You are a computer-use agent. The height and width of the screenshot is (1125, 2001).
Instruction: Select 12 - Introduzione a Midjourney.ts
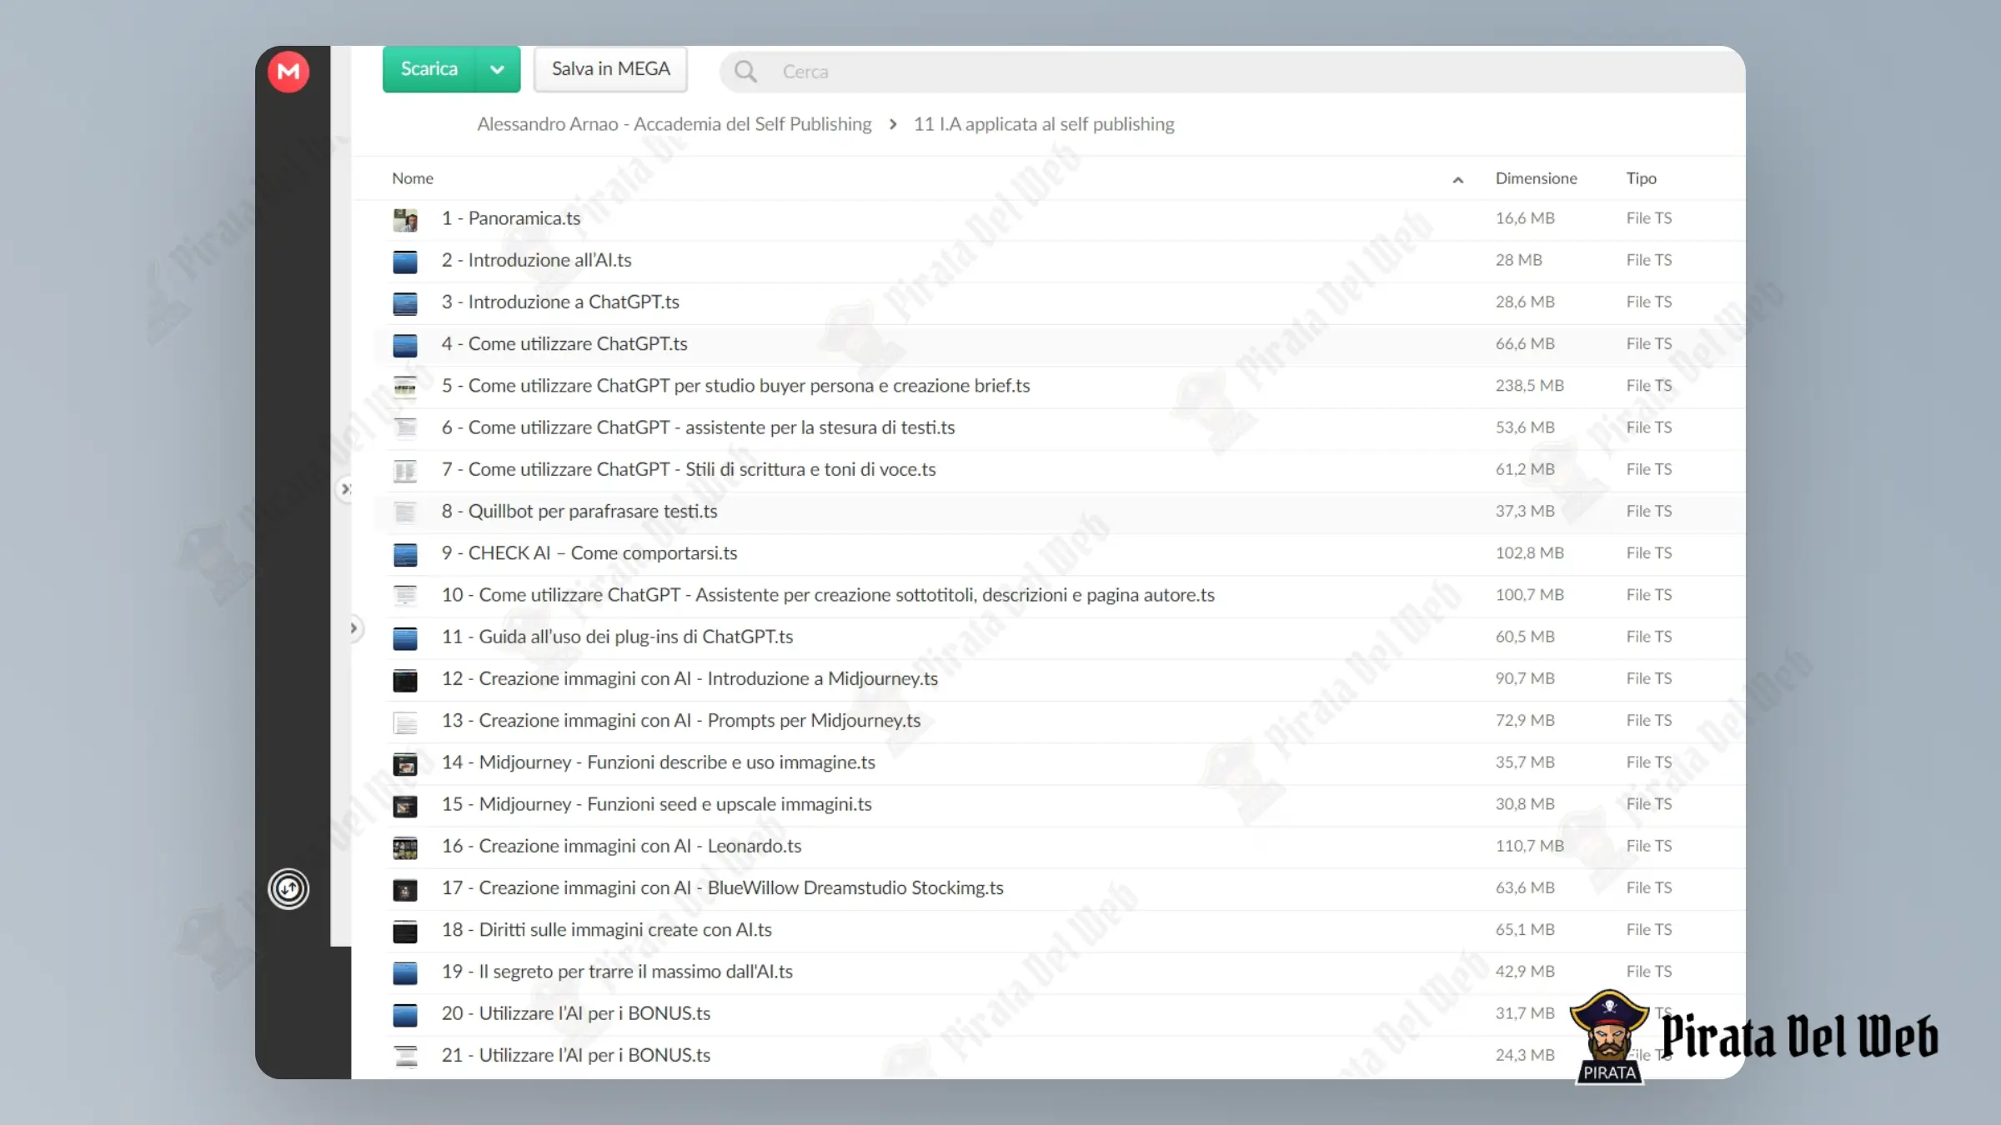[690, 678]
